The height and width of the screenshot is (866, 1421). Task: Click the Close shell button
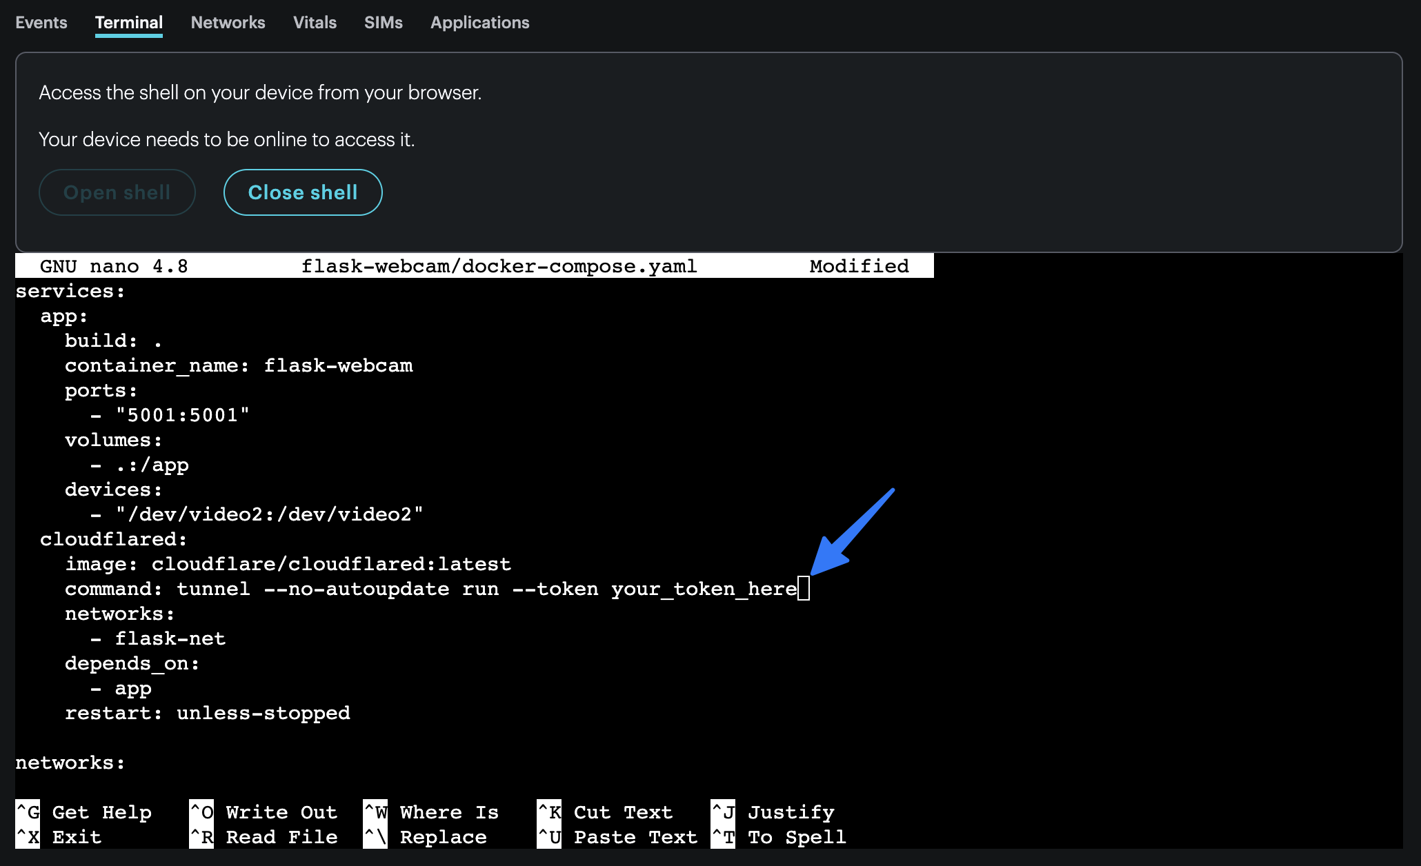(x=303, y=192)
